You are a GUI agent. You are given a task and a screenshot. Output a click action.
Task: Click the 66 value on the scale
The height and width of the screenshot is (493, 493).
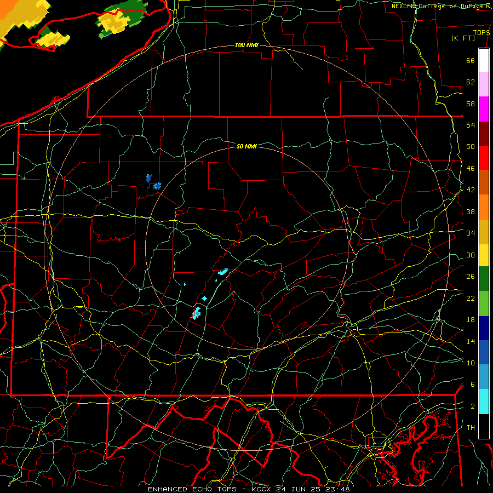(471, 60)
